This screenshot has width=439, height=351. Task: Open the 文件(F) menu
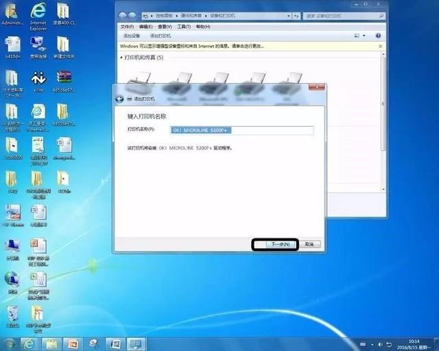[127, 27]
